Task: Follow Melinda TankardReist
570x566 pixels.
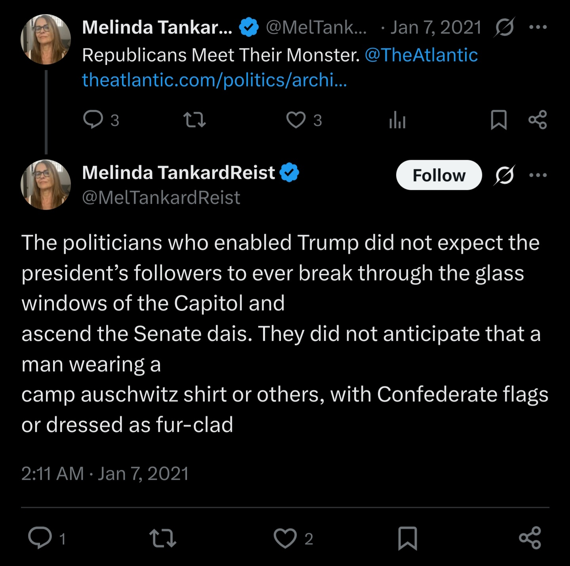Action: tap(439, 175)
